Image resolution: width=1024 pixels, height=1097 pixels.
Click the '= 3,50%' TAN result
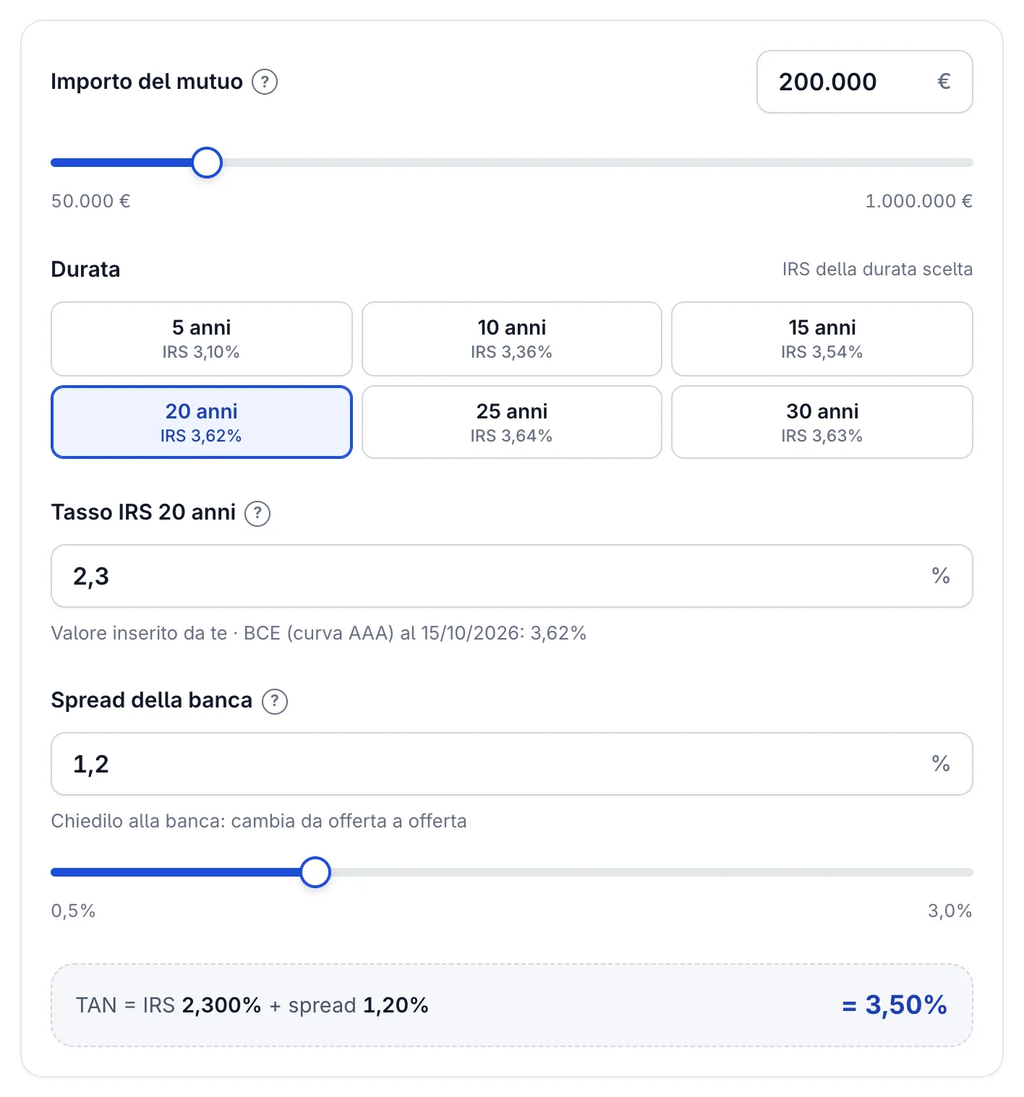(x=895, y=1004)
